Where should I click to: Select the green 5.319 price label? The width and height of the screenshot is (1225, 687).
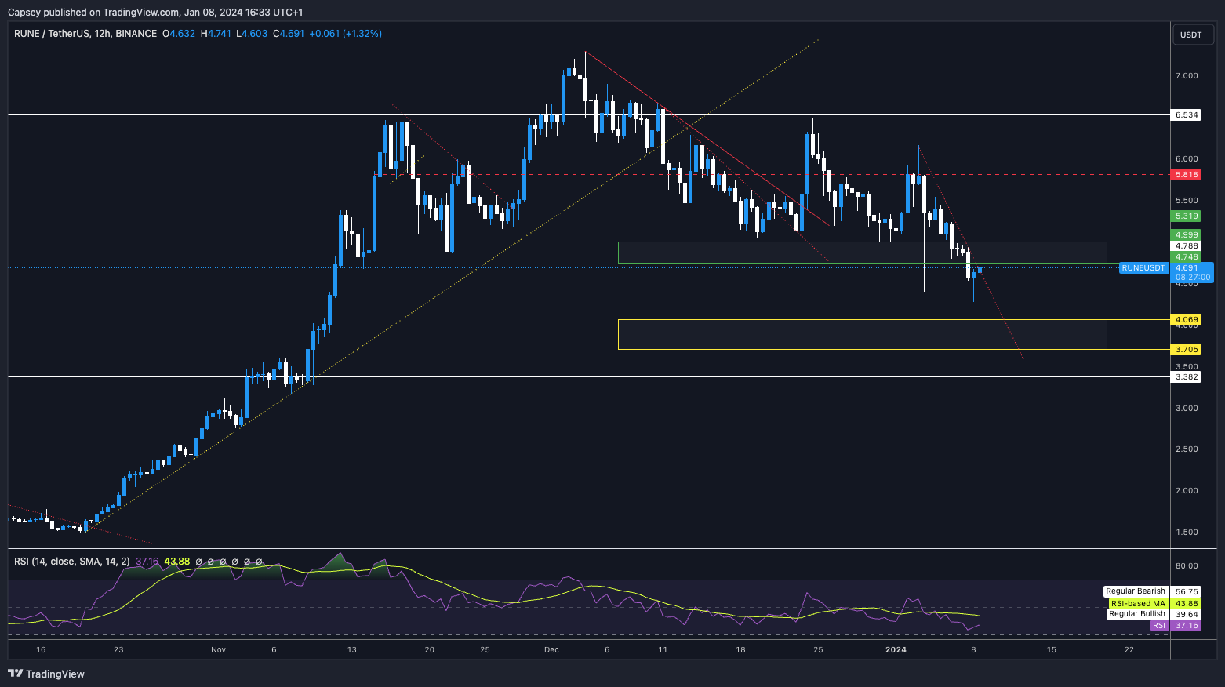(1187, 216)
